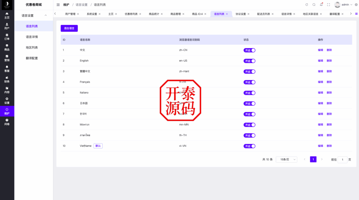This screenshot has height=200, width=359.
Task: Click the admin avatar image
Action: tap(337, 5)
